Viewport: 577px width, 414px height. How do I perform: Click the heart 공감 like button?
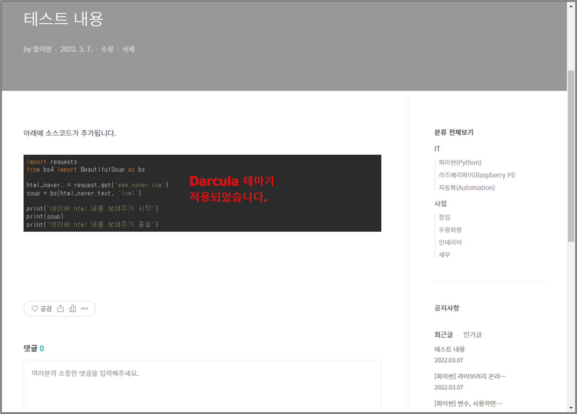coord(42,309)
